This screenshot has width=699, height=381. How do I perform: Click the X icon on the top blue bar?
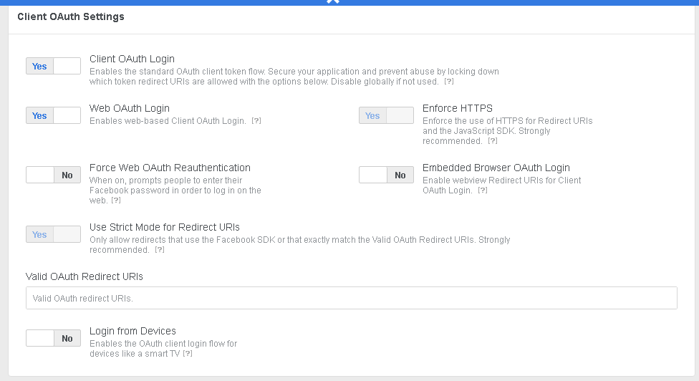point(332,2)
